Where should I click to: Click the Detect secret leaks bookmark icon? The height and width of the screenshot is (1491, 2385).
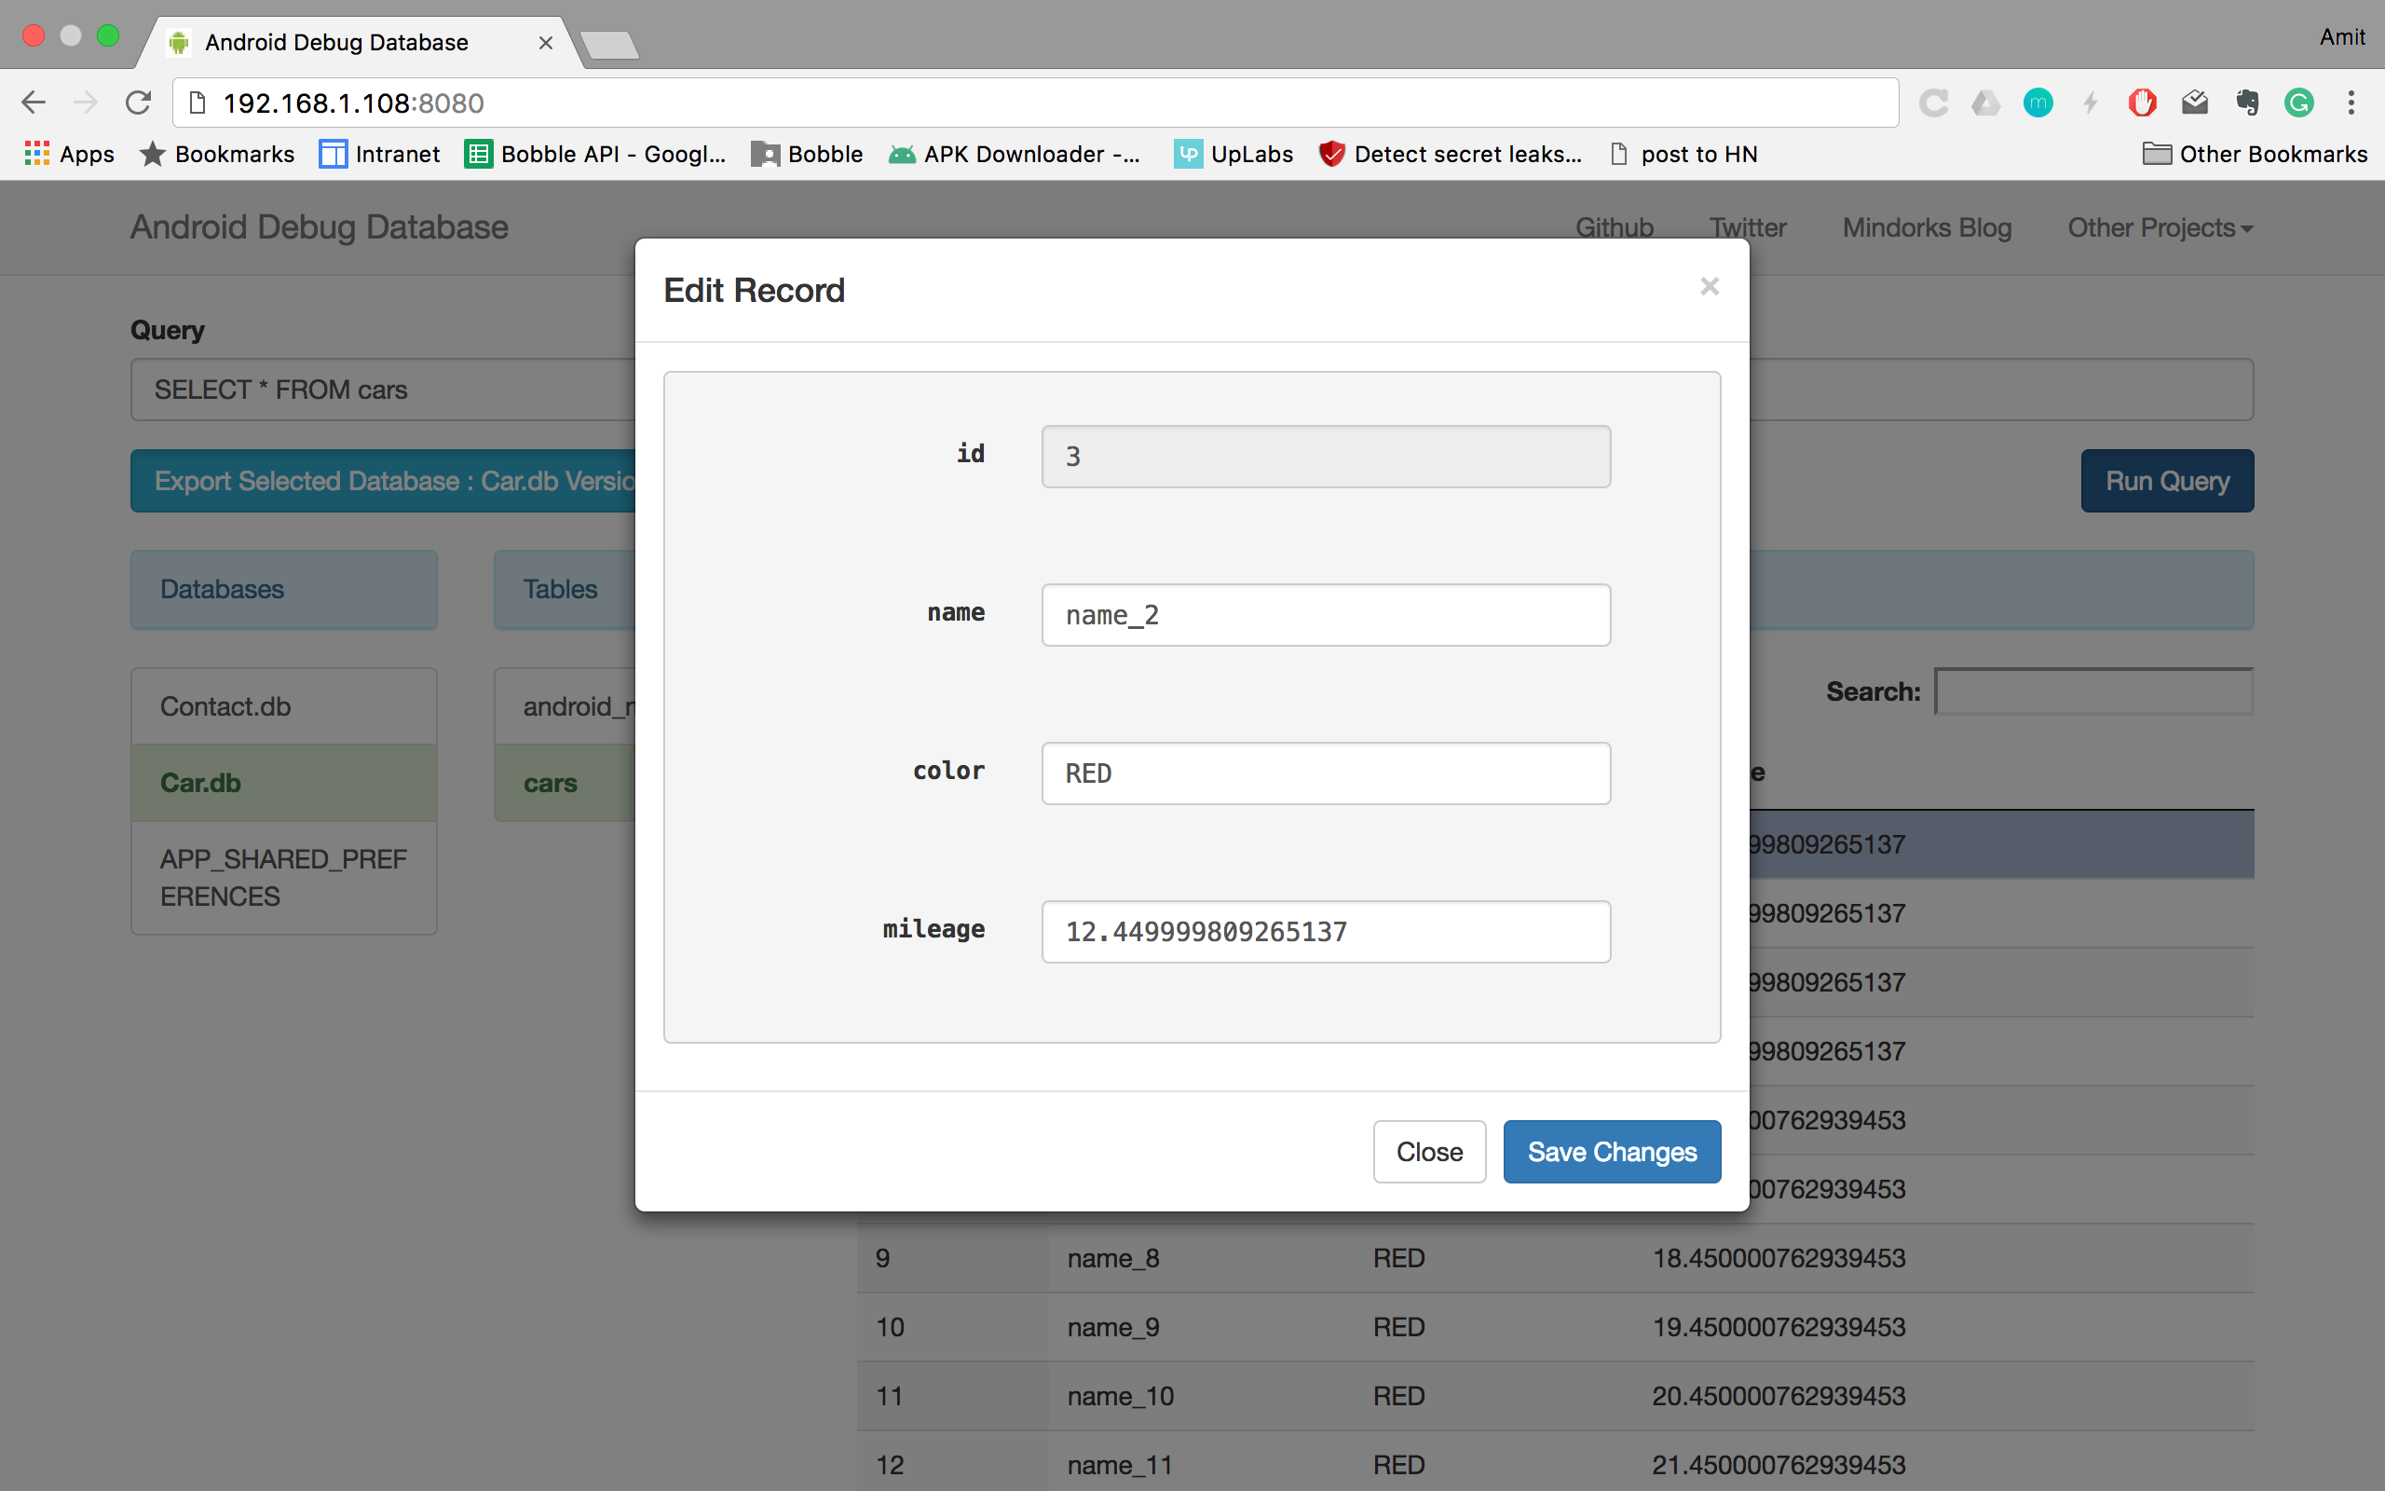pos(1336,153)
